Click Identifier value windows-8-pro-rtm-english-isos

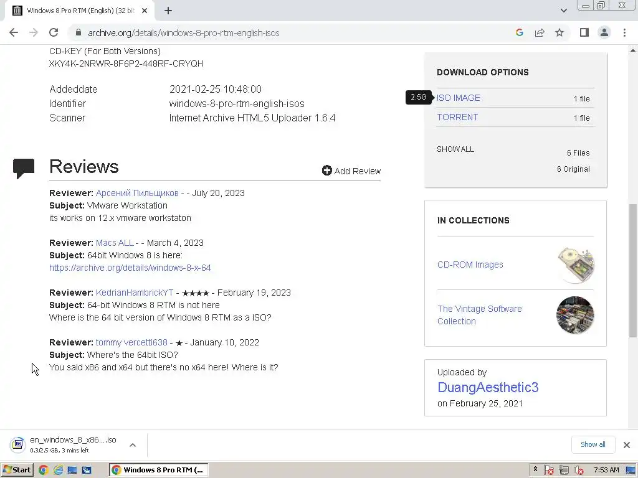237,104
